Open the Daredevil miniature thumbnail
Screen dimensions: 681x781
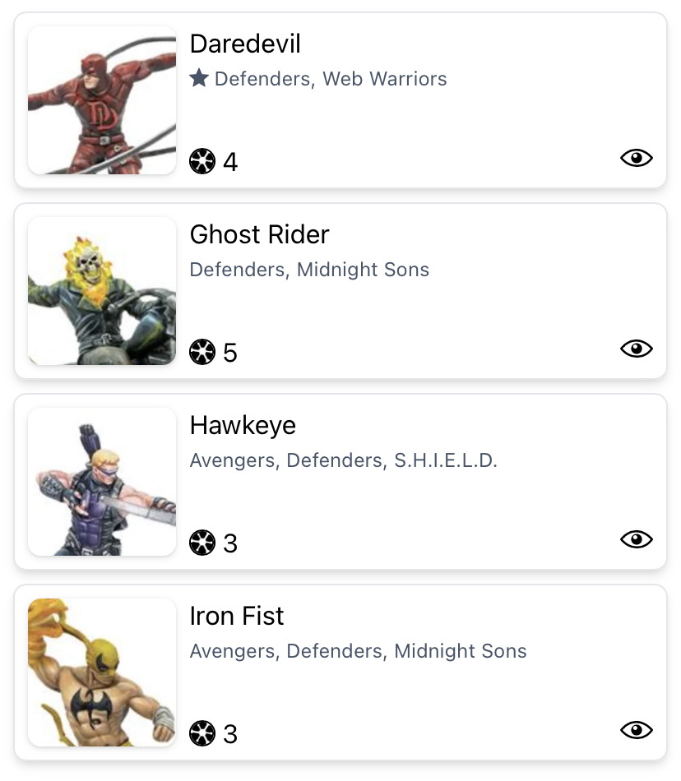tap(102, 100)
